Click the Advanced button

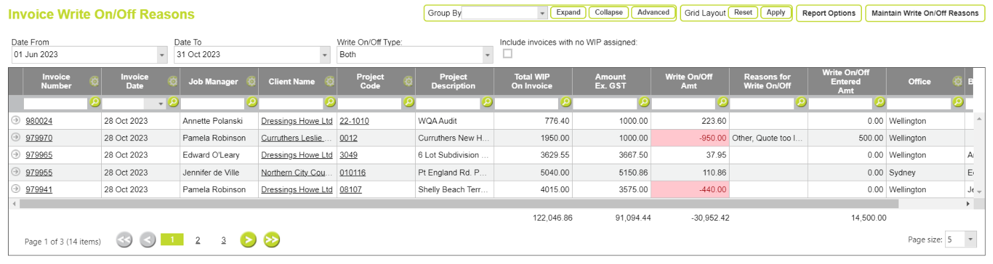653,13
